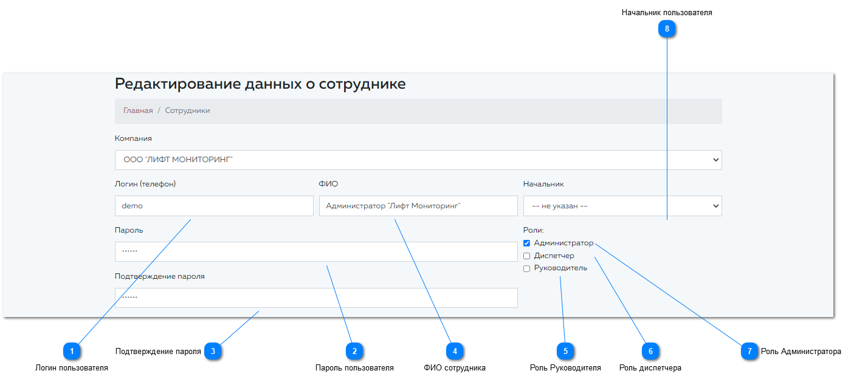Click the Компания field label
This screenshot has height=382, width=851.
[133, 138]
